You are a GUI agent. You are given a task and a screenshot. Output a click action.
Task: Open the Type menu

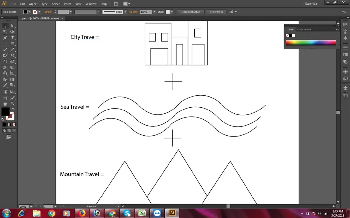[x=45, y=4]
